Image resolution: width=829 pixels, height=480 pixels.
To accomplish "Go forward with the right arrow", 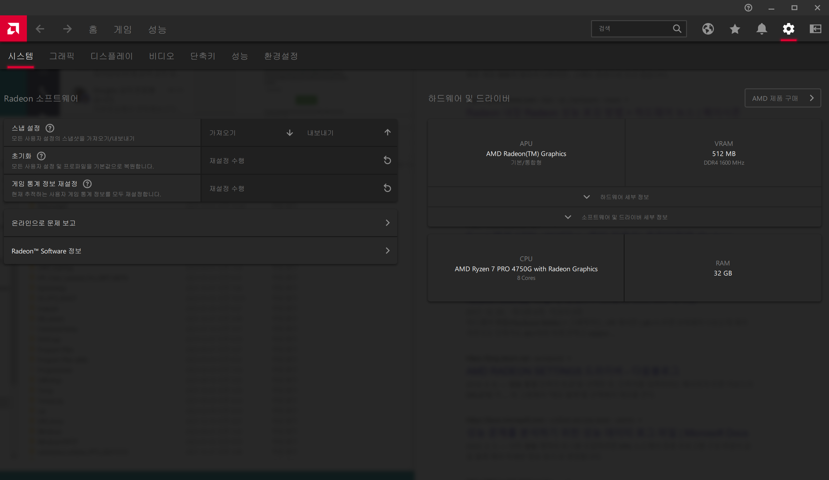I will [67, 29].
